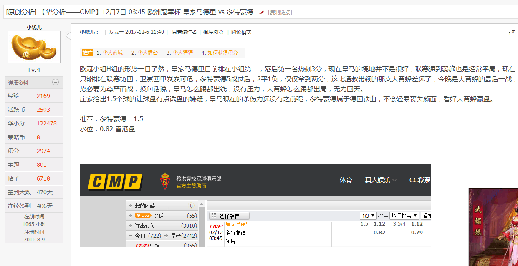
Task: Click the 帖子 count 6718
Action: tap(43, 178)
